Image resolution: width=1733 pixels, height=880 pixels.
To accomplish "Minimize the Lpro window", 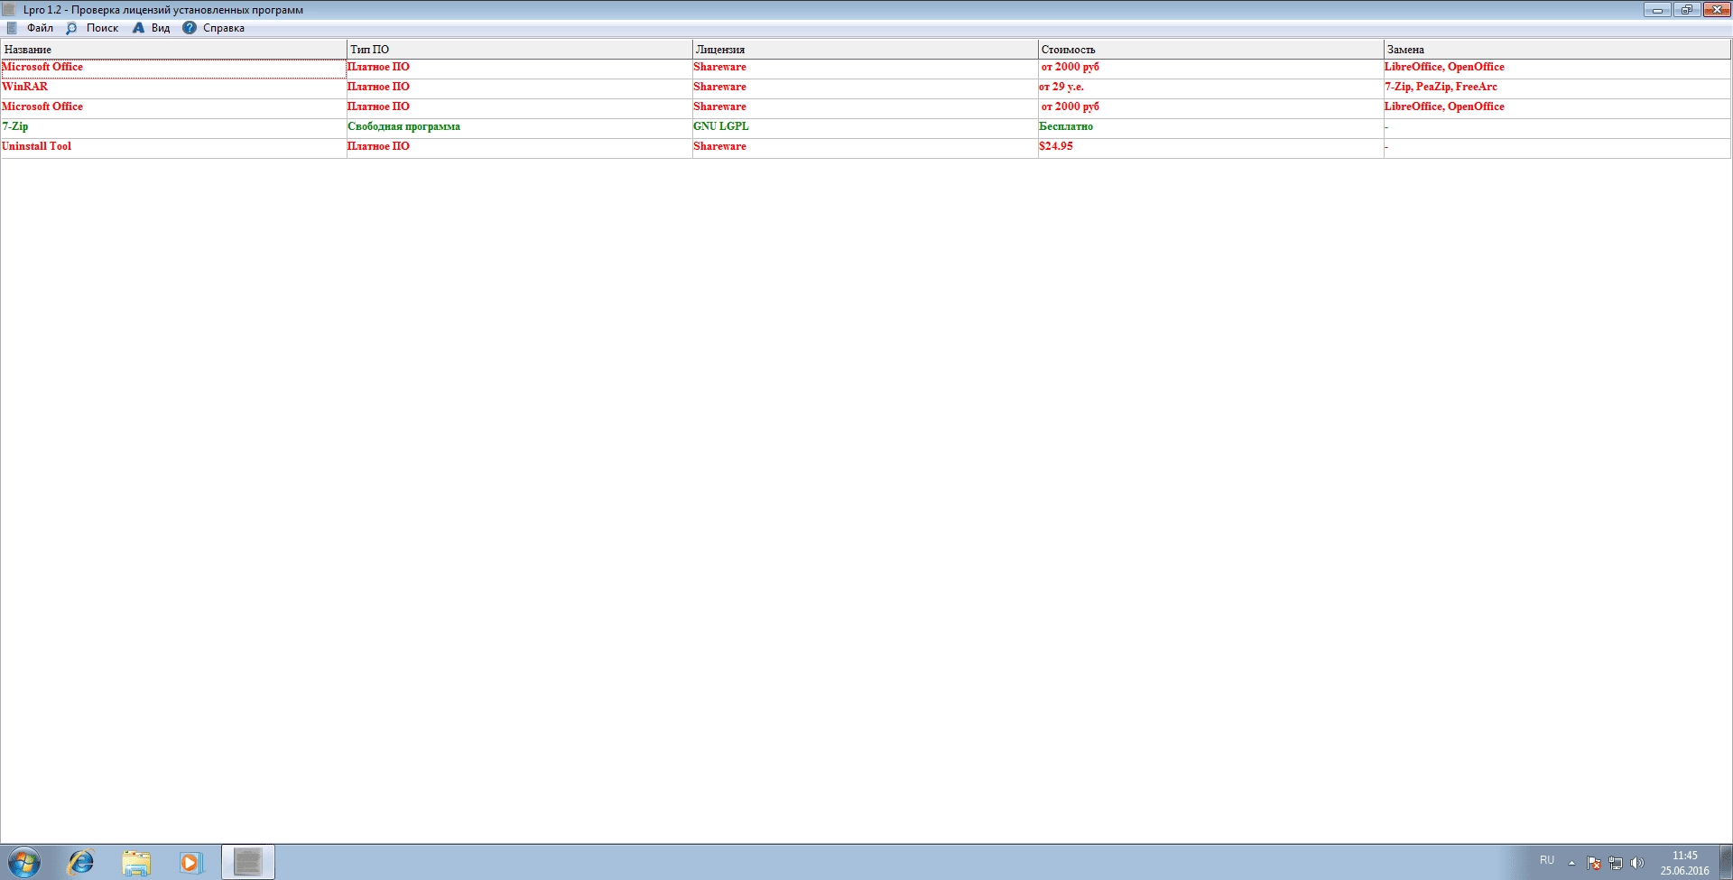I will coord(1657,10).
